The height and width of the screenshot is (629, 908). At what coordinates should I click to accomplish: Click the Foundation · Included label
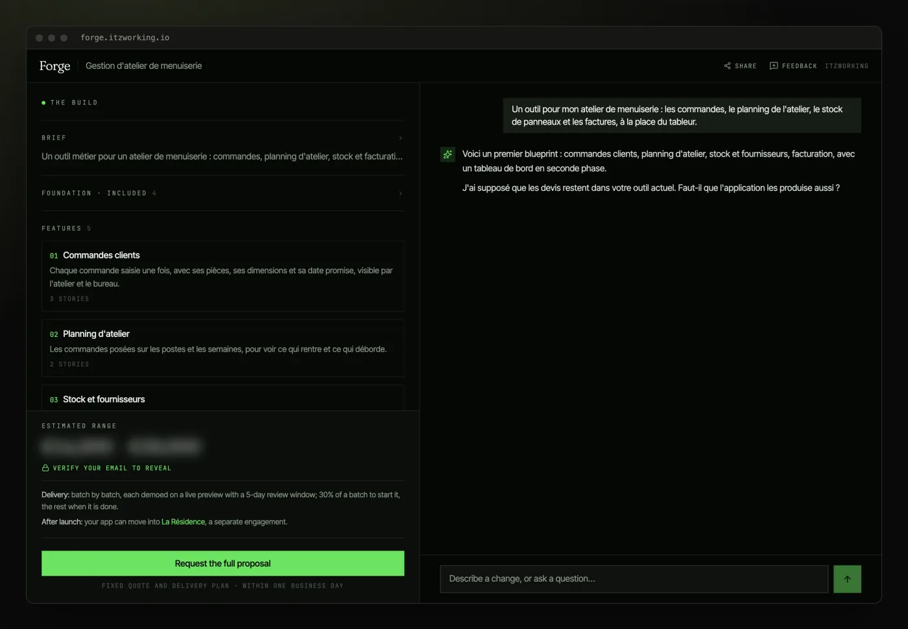click(x=94, y=193)
